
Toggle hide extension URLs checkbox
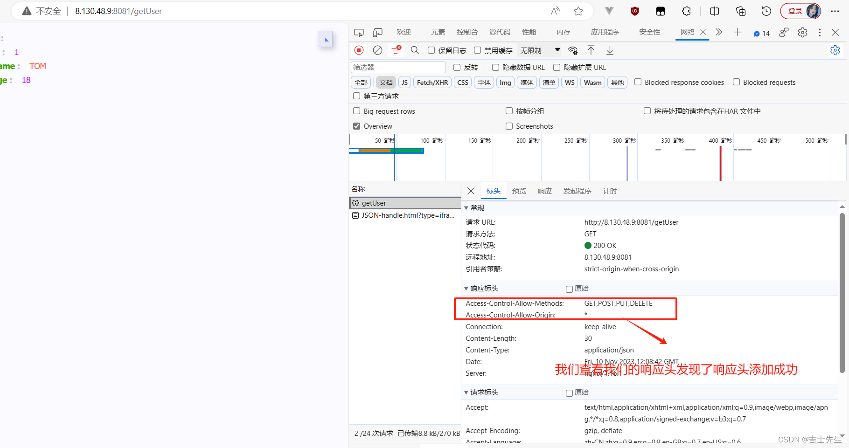pos(557,68)
